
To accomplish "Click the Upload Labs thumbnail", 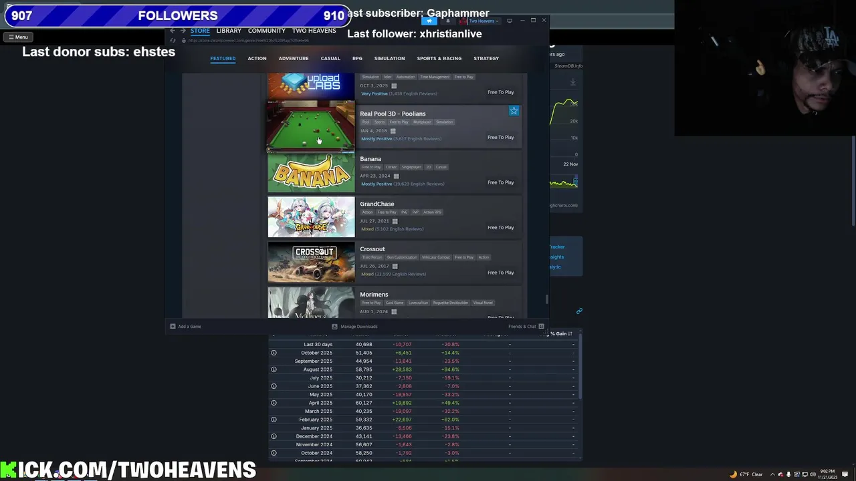I will point(311,87).
